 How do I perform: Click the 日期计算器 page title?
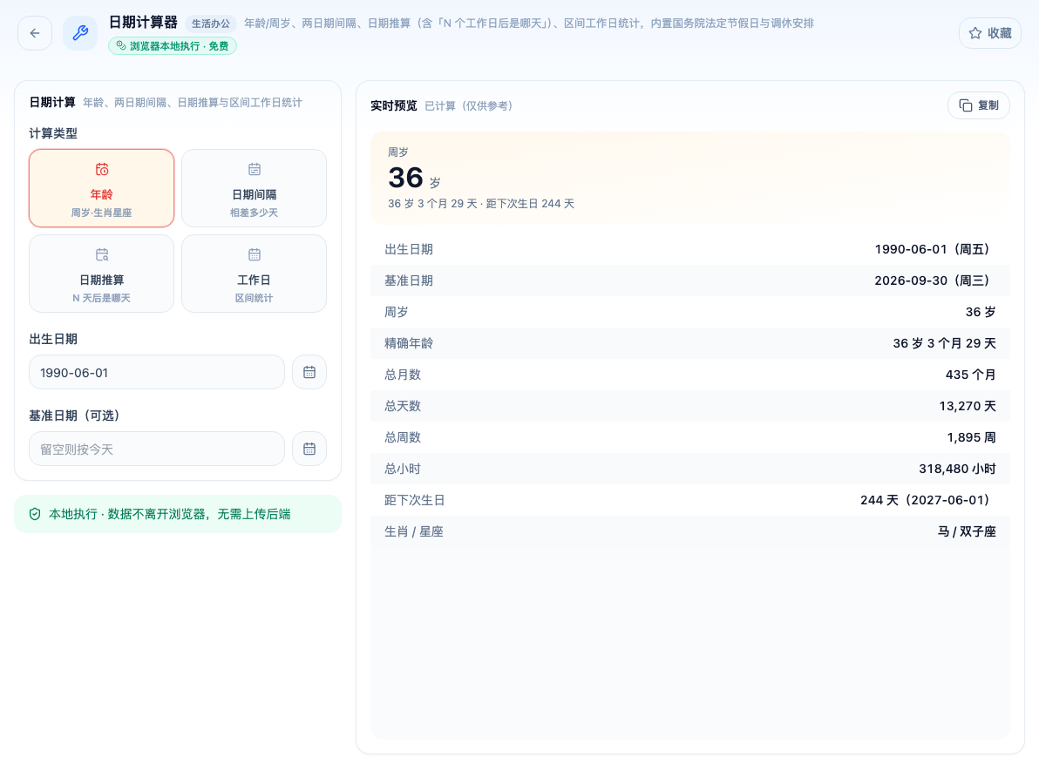point(143,23)
